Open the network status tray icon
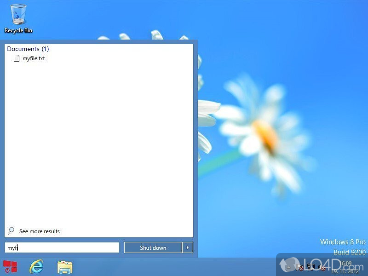Image resolution: width=368 pixels, height=276 pixels. [x=311, y=267]
